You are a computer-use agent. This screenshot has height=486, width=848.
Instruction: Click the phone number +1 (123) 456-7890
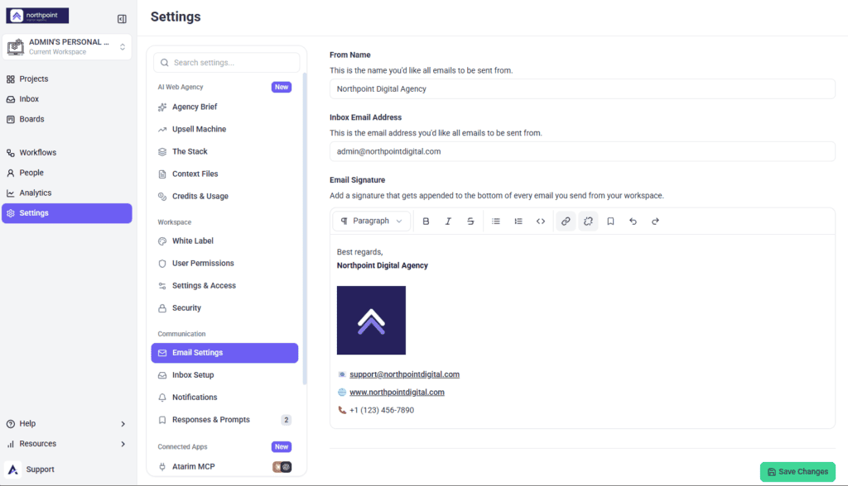tap(382, 411)
